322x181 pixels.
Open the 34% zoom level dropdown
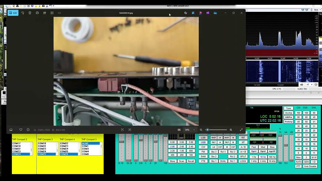190,130
